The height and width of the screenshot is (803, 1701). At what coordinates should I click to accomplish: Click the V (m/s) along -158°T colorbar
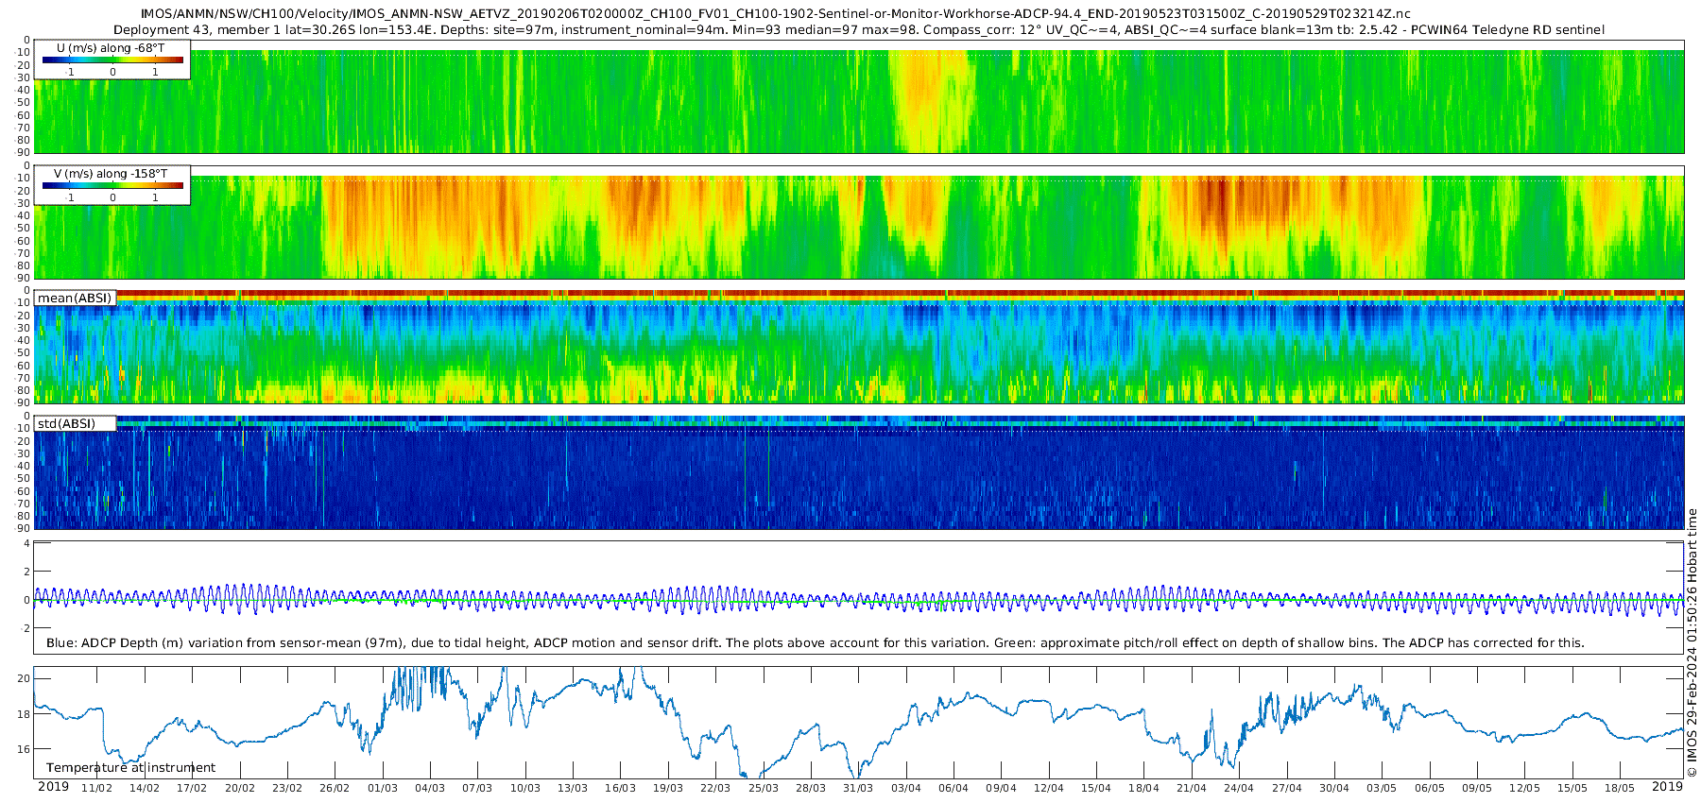pyautogui.click(x=112, y=186)
